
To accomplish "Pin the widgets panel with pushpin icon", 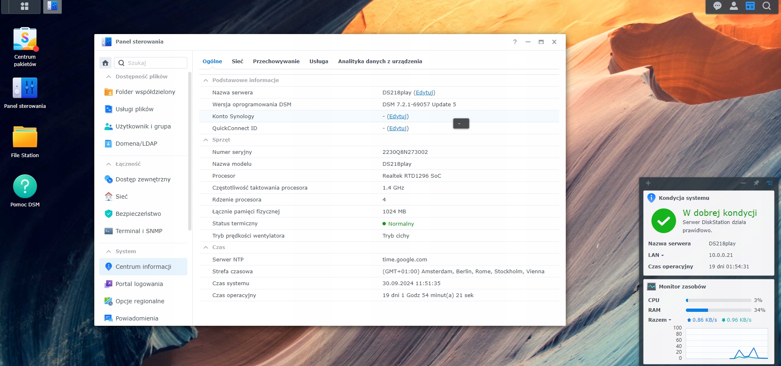I will (x=756, y=183).
